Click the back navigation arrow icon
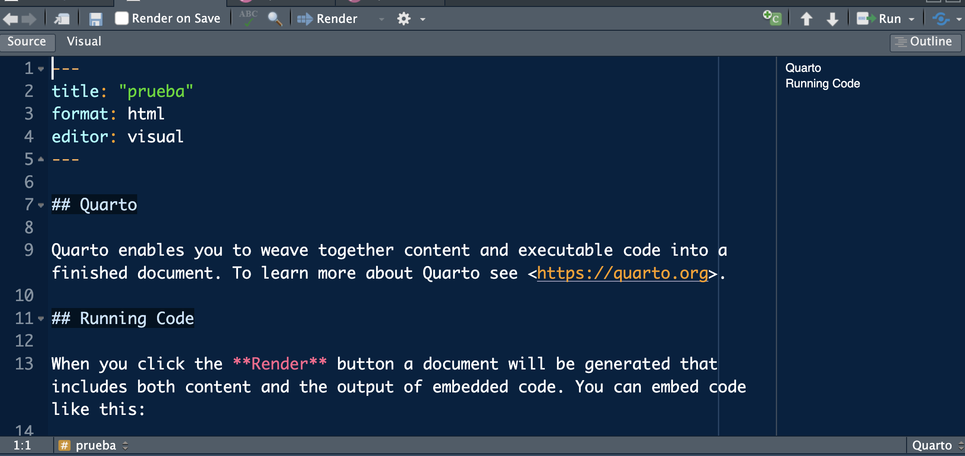965x456 pixels. 10,19
